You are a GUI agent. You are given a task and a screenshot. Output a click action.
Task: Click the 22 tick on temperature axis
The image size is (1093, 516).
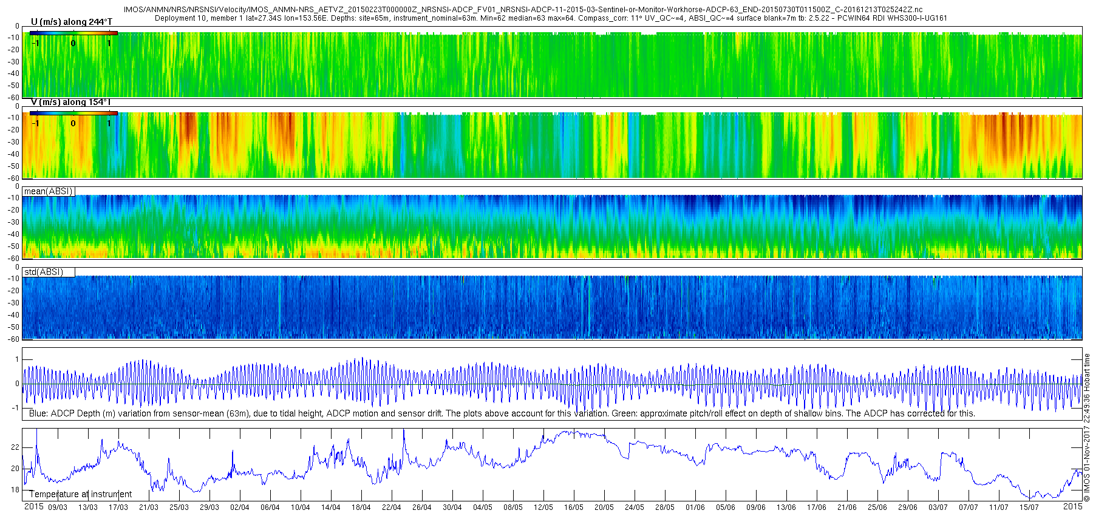coord(15,447)
